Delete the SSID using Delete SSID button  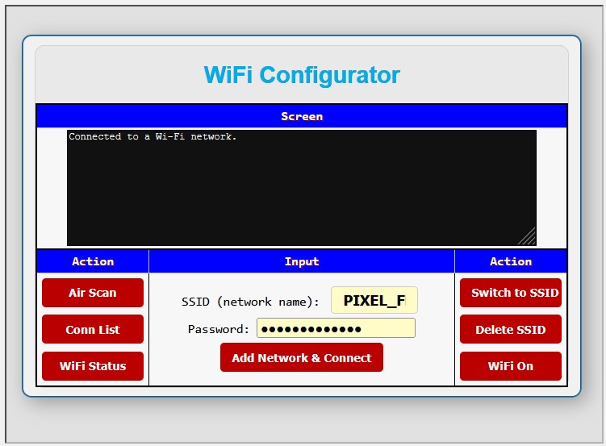[510, 329]
